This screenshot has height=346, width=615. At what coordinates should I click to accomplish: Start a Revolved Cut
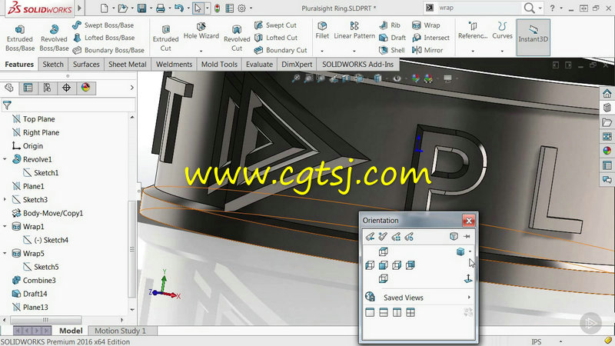click(x=237, y=38)
